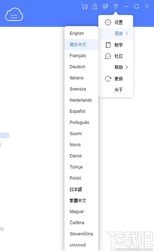Click the cloud logo icon

pyautogui.click(x=14, y=14)
